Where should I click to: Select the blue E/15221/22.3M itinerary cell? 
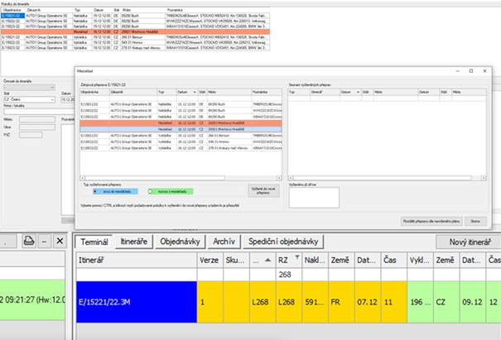click(137, 302)
